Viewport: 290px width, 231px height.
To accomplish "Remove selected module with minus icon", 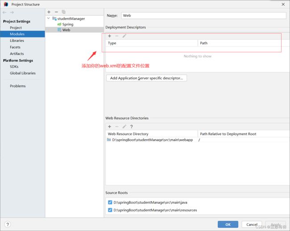I will (56, 12).
